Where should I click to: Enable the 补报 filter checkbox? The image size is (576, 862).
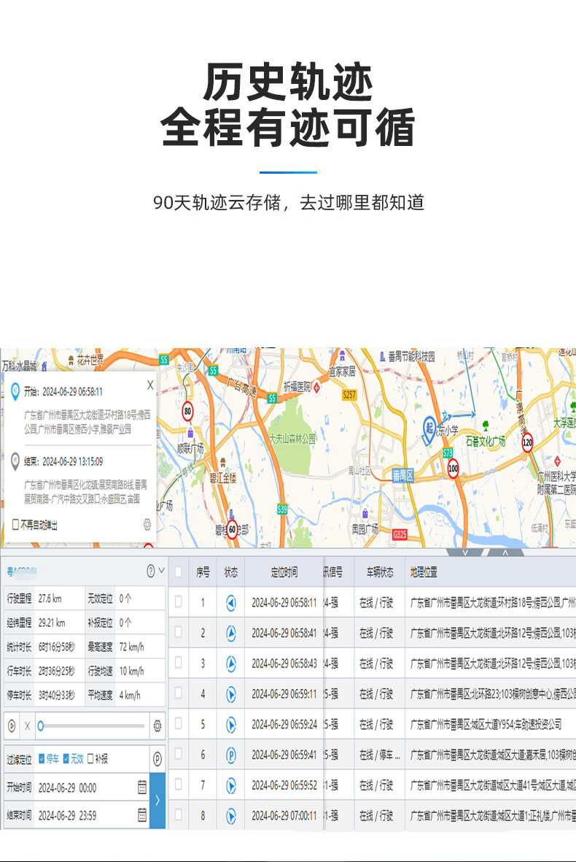point(90,759)
